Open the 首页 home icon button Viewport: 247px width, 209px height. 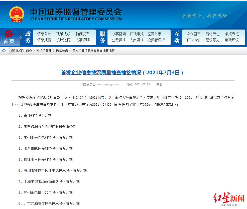pos(9,37)
